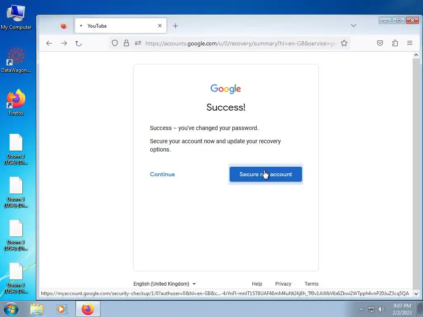The image size is (423, 317).
Task: Open a new tab with plus icon
Action: pyautogui.click(x=175, y=26)
